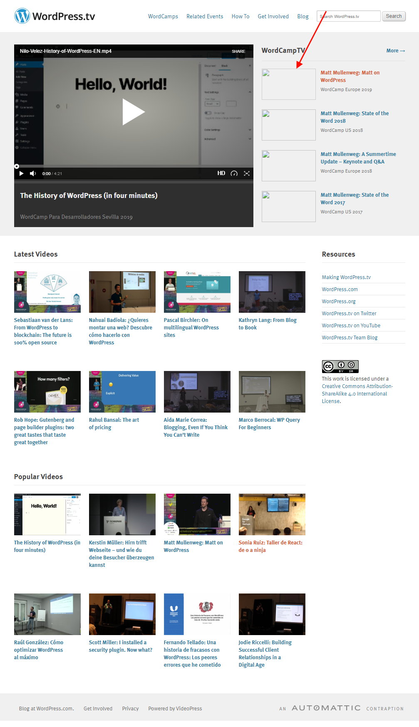Image resolution: width=419 pixels, height=727 pixels.
Task: Open Fernando Tellado video thumbnail
Action: pos(197,614)
